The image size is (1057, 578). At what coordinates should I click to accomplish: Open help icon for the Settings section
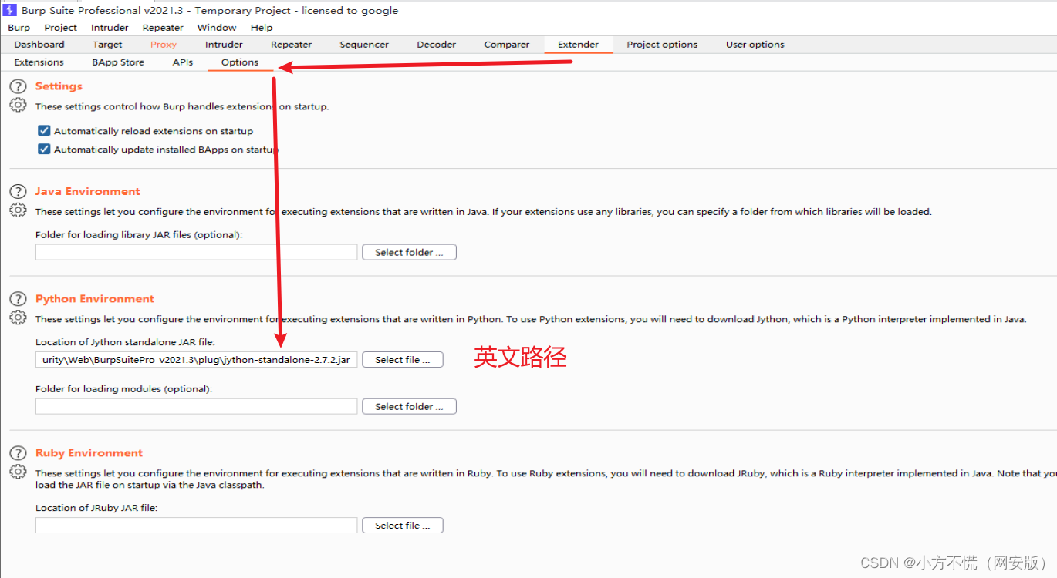tap(18, 86)
